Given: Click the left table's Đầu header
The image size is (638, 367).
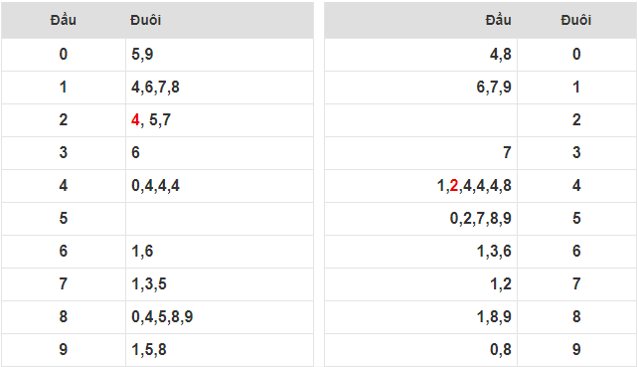Looking at the screenshot, I should coord(63,20).
